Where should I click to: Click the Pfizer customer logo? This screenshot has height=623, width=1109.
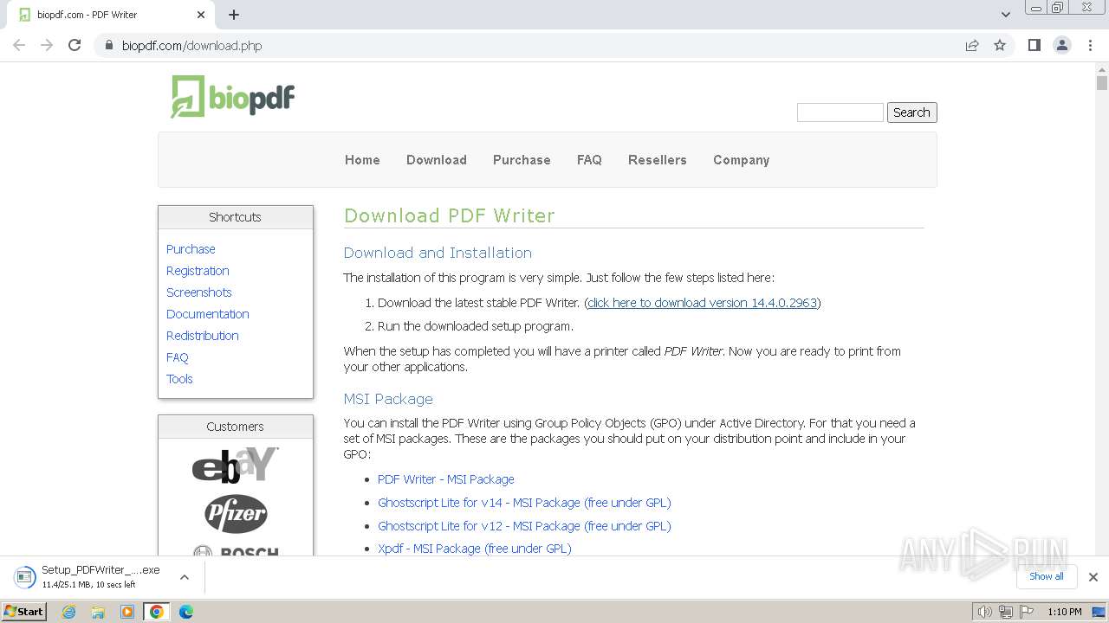click(236, 514)
